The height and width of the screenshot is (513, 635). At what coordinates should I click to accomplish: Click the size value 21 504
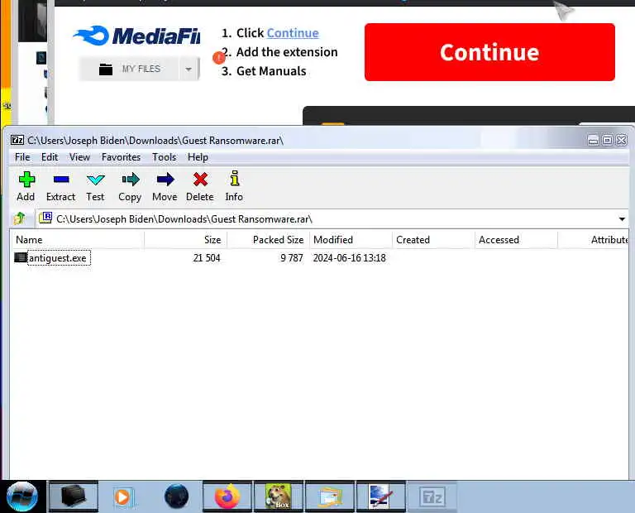tap(207, 258)
